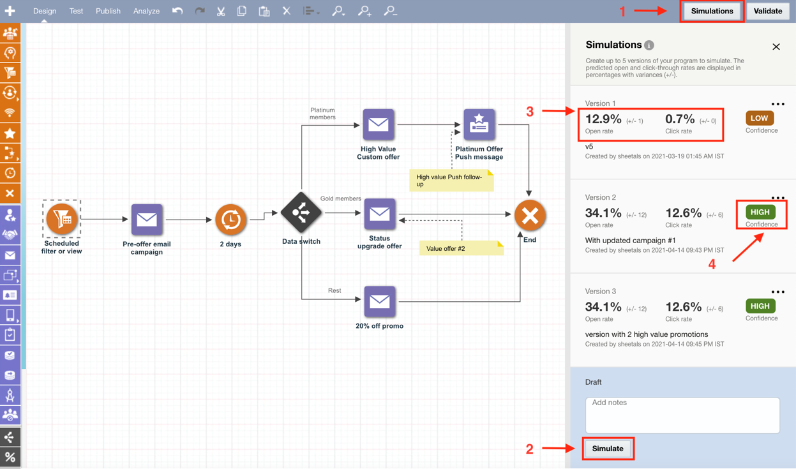796x469 pixels.
Task: Show the Simulations info tooltip icon
Action: tap(649, 45)
